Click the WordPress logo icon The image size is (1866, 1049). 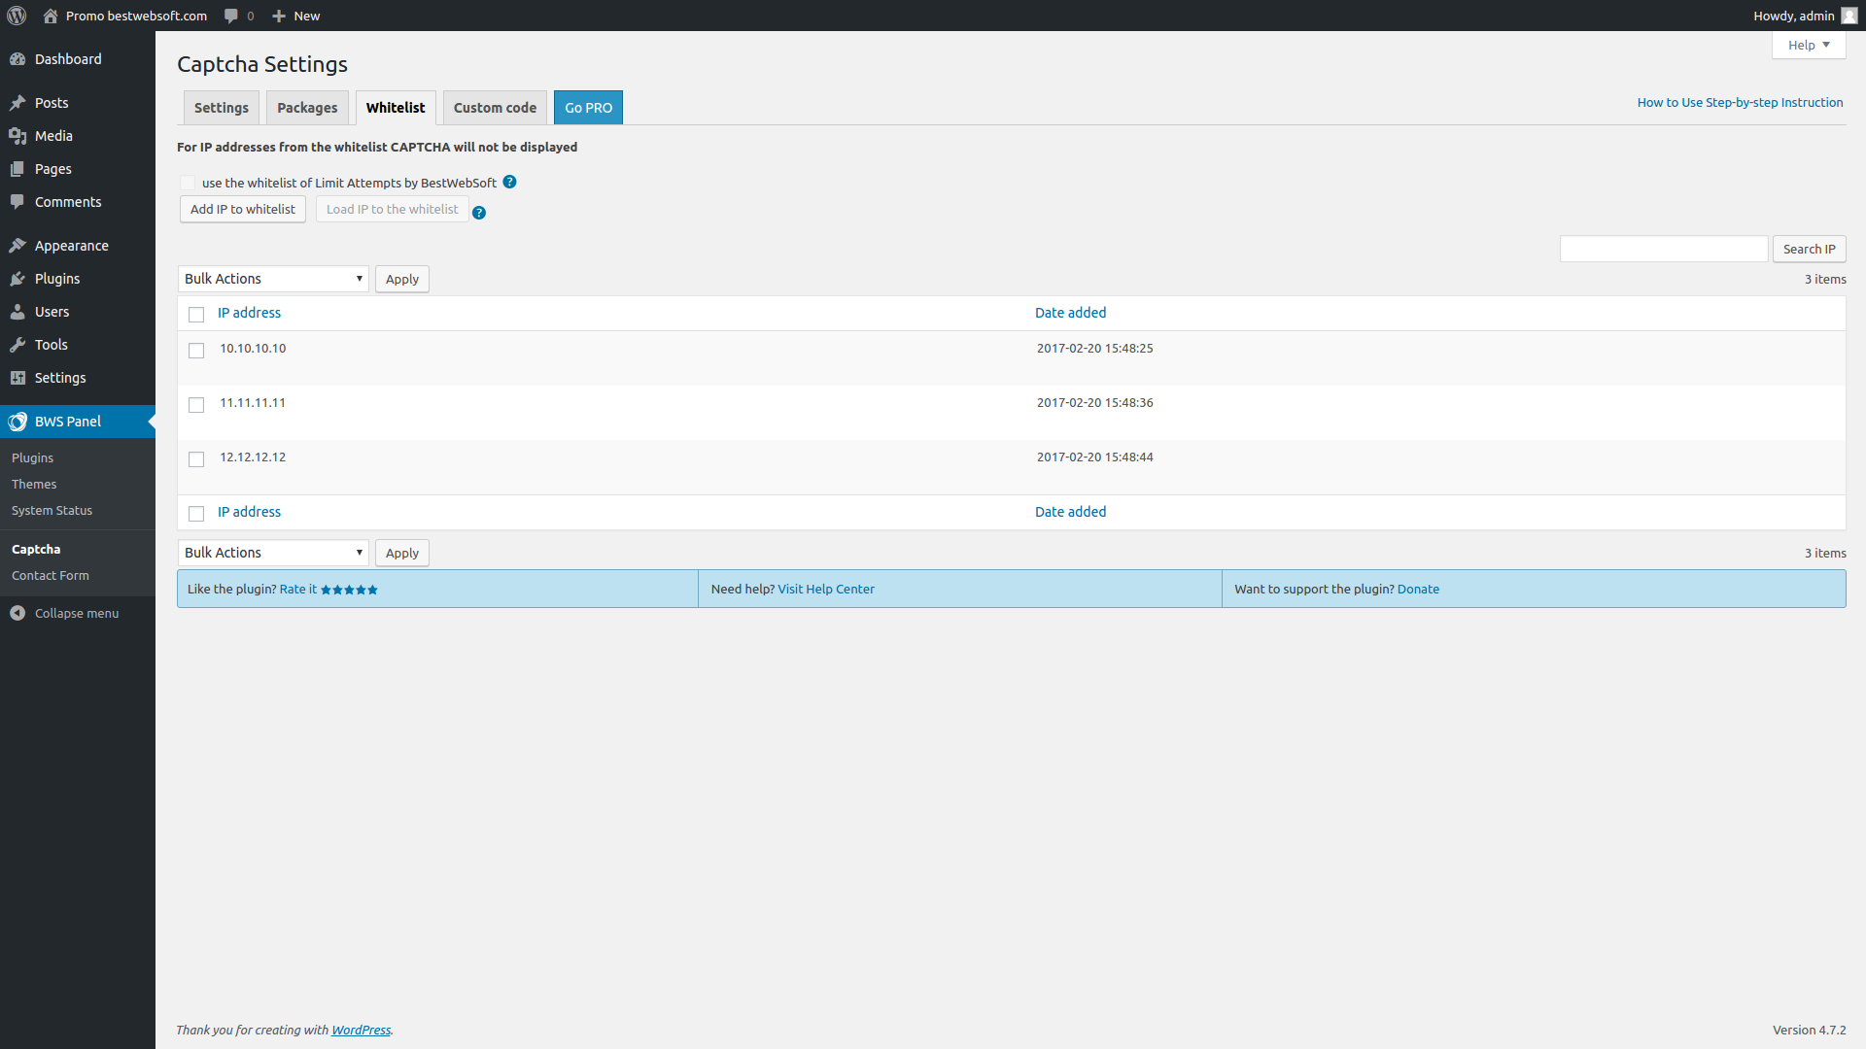(17, 16)
